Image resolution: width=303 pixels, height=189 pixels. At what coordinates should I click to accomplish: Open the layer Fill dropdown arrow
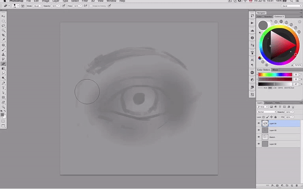tap(293, 117)
